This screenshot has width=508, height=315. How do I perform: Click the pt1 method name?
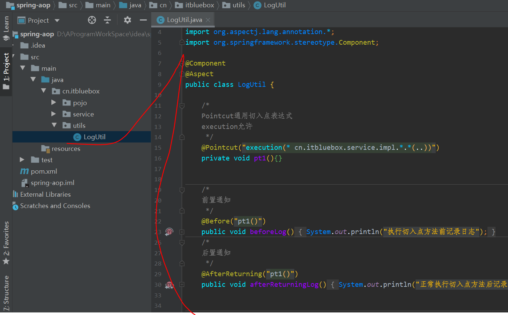tap(260, 158)
